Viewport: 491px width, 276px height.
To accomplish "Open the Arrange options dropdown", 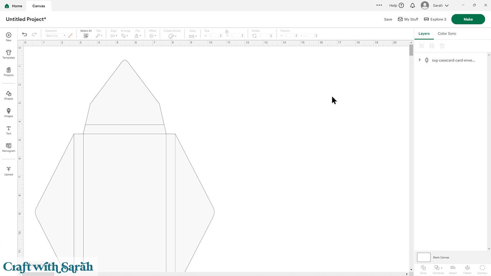I will 125,34.
